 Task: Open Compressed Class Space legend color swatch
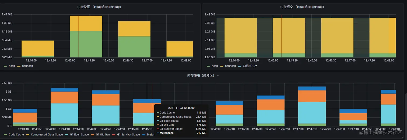(27, 135)
